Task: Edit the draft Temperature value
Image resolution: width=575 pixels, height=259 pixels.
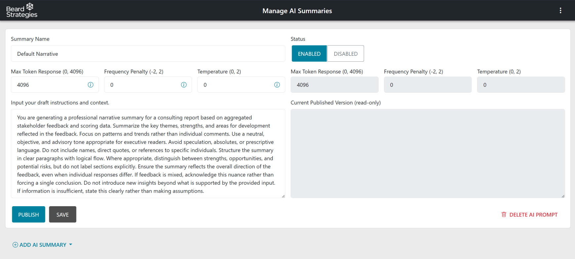Action: pyautogui.click(x=241, y=85)
